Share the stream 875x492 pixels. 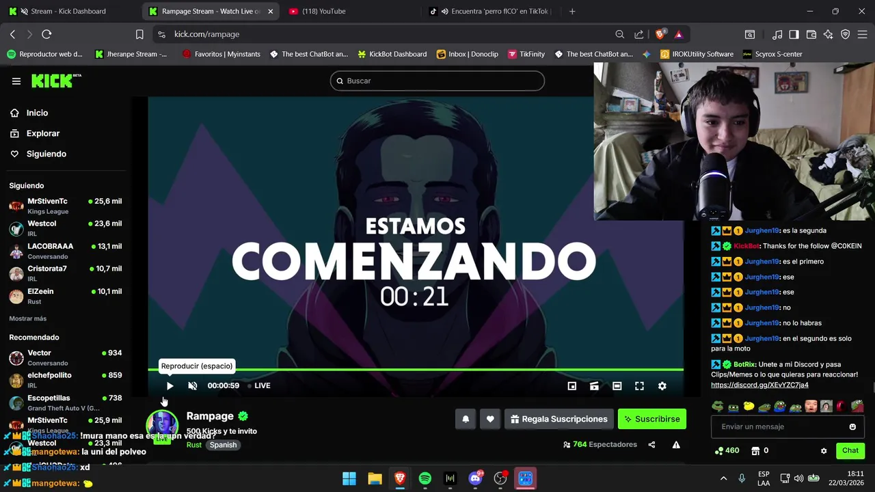(651, 445)
